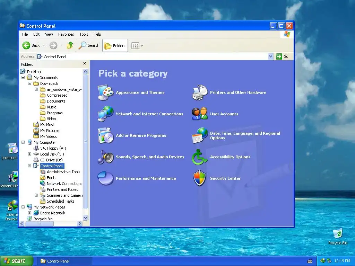Open the Views dropdown arrow
355x266 pixels.
pos(142,46)
